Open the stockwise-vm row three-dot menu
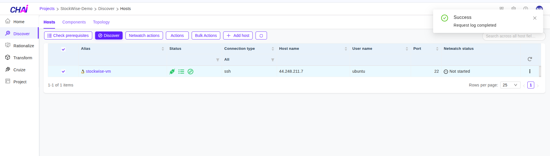This screenshot has height=156, width=550. point(530,71)
